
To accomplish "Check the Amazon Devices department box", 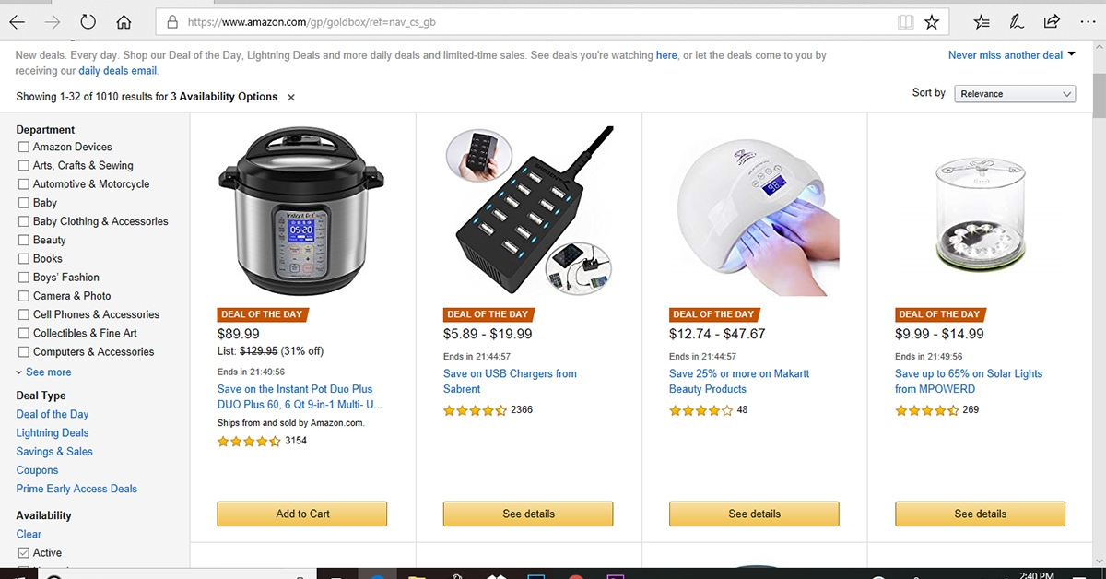I will click(24, 148).
